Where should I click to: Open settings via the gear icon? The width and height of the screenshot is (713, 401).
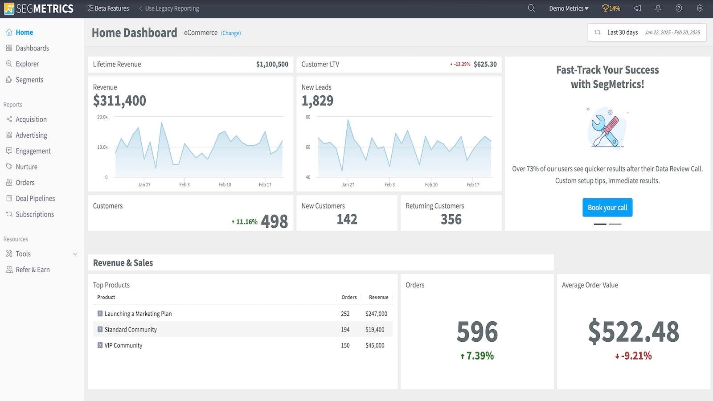699,8
